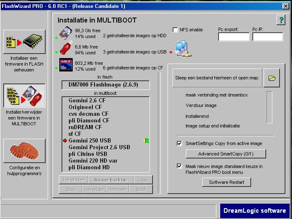The image size is (292, 219).
Task: Click the help question mark icon
Action: point(281,20)
